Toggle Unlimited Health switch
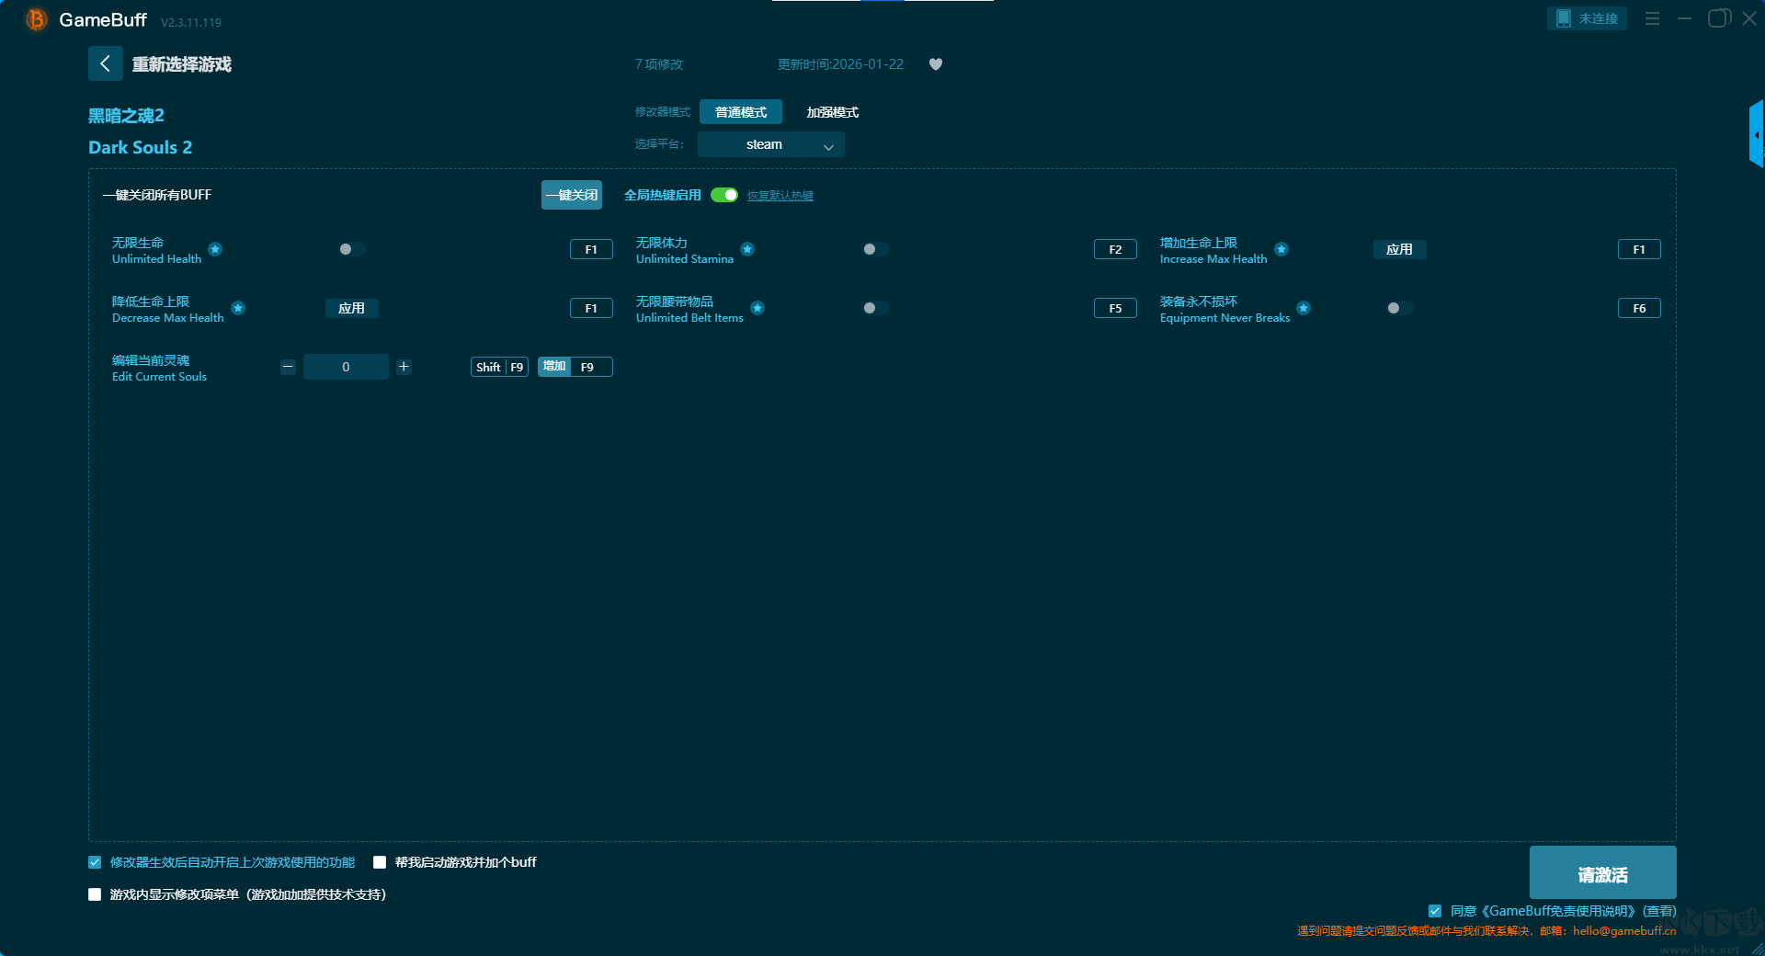Screen dimensions: 1765x956 (351, 249)
